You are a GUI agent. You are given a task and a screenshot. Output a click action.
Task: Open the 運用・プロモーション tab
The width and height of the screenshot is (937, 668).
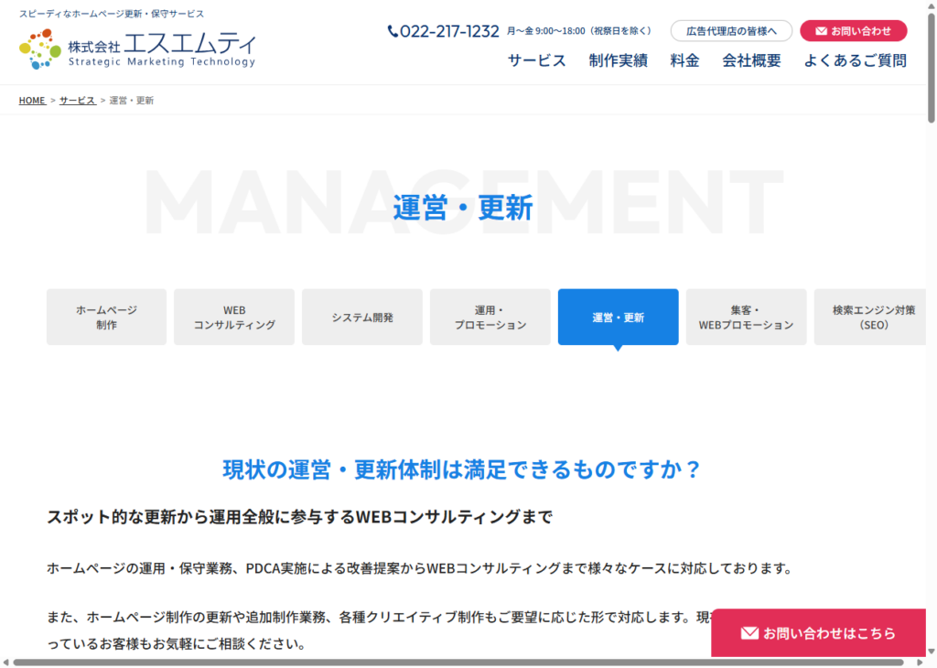click(490, 318)
